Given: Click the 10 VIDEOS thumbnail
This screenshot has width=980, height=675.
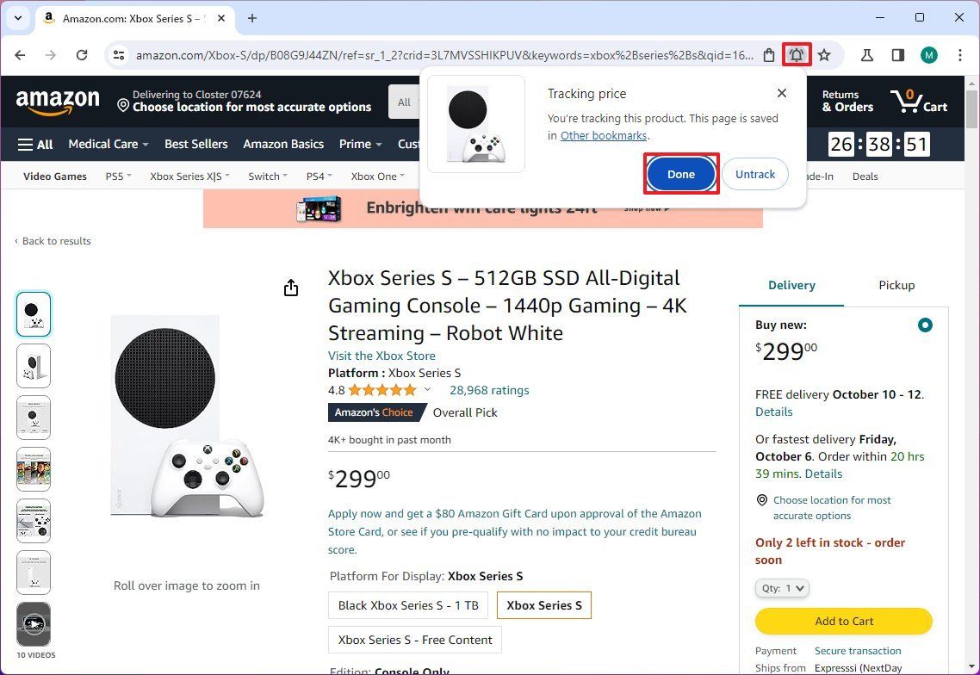Looking at the screenshot, I should pos(34,624).
